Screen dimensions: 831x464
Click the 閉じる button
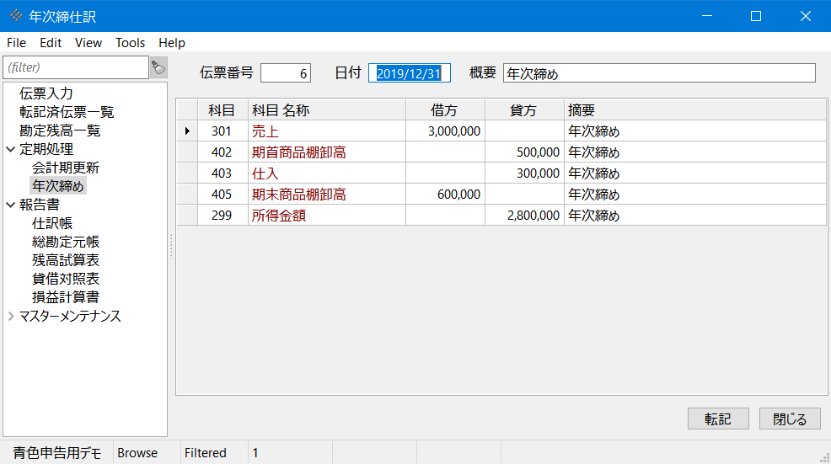tap(790, 419)
